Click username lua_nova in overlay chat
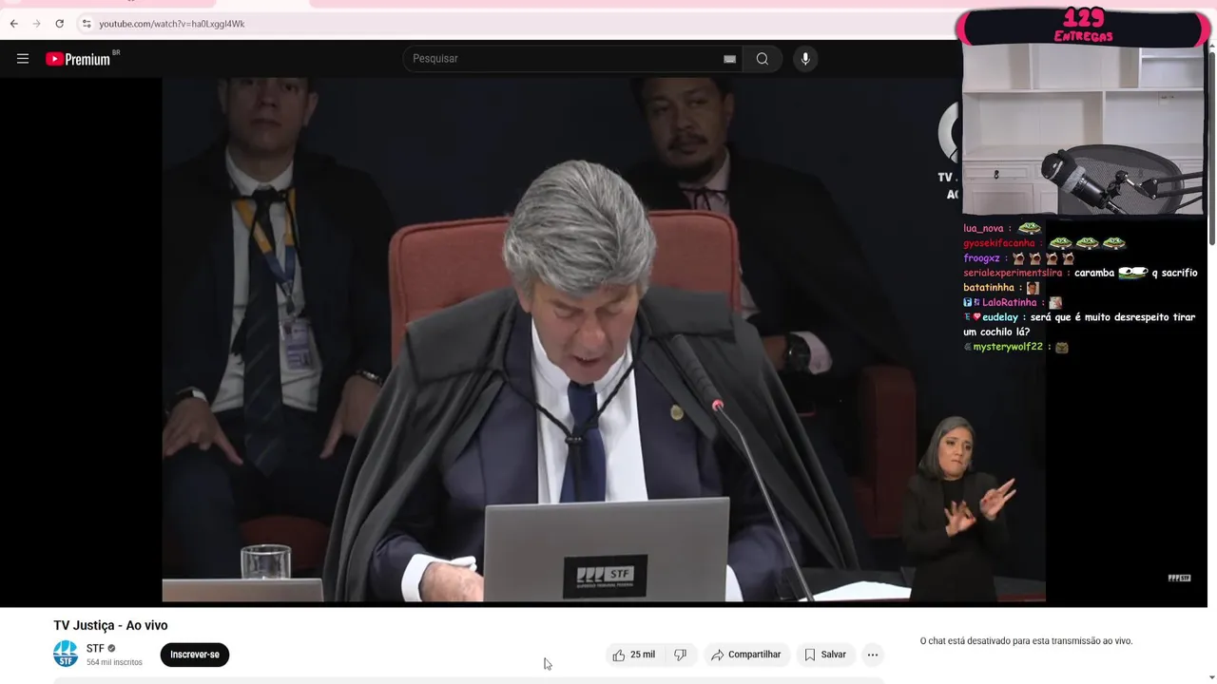The image size is (1217, 684). (x=983, y=229)
